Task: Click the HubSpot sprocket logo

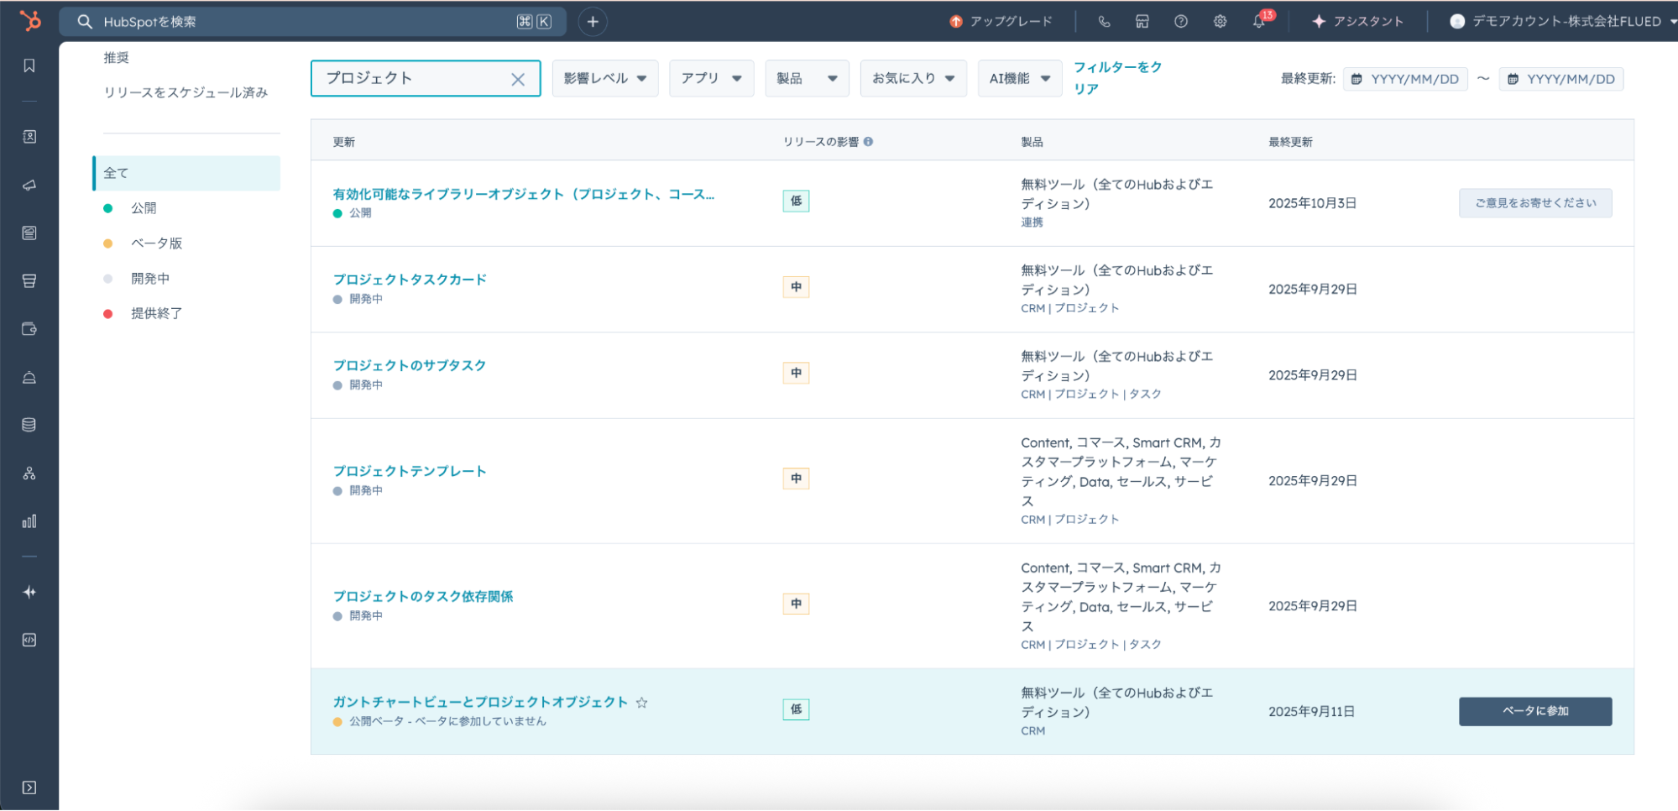Action: click(30, 20)
